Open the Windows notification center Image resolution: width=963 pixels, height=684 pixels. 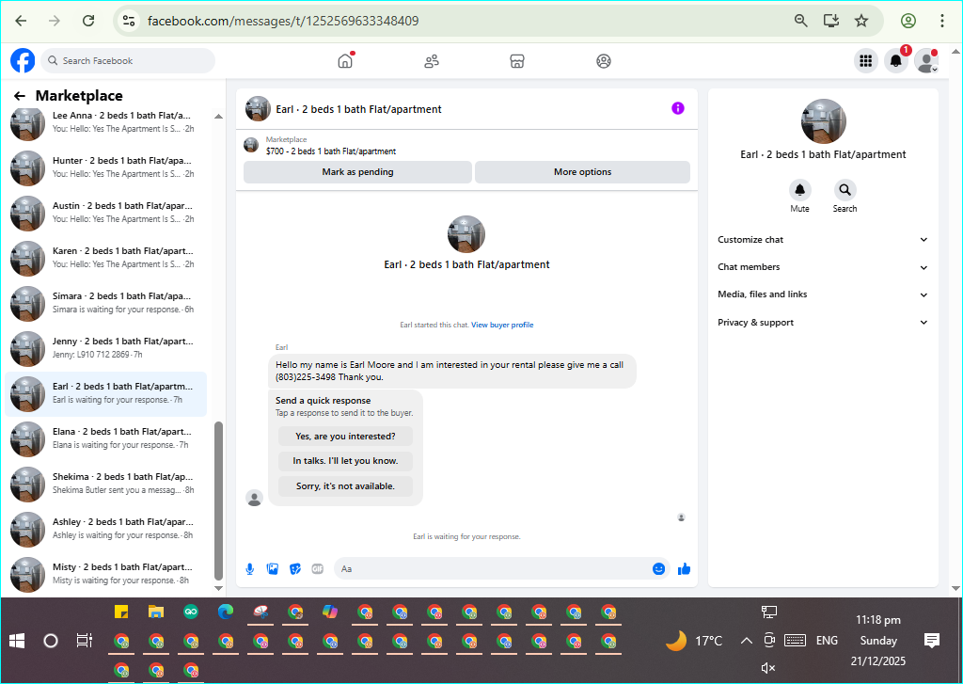pos(932,641)
